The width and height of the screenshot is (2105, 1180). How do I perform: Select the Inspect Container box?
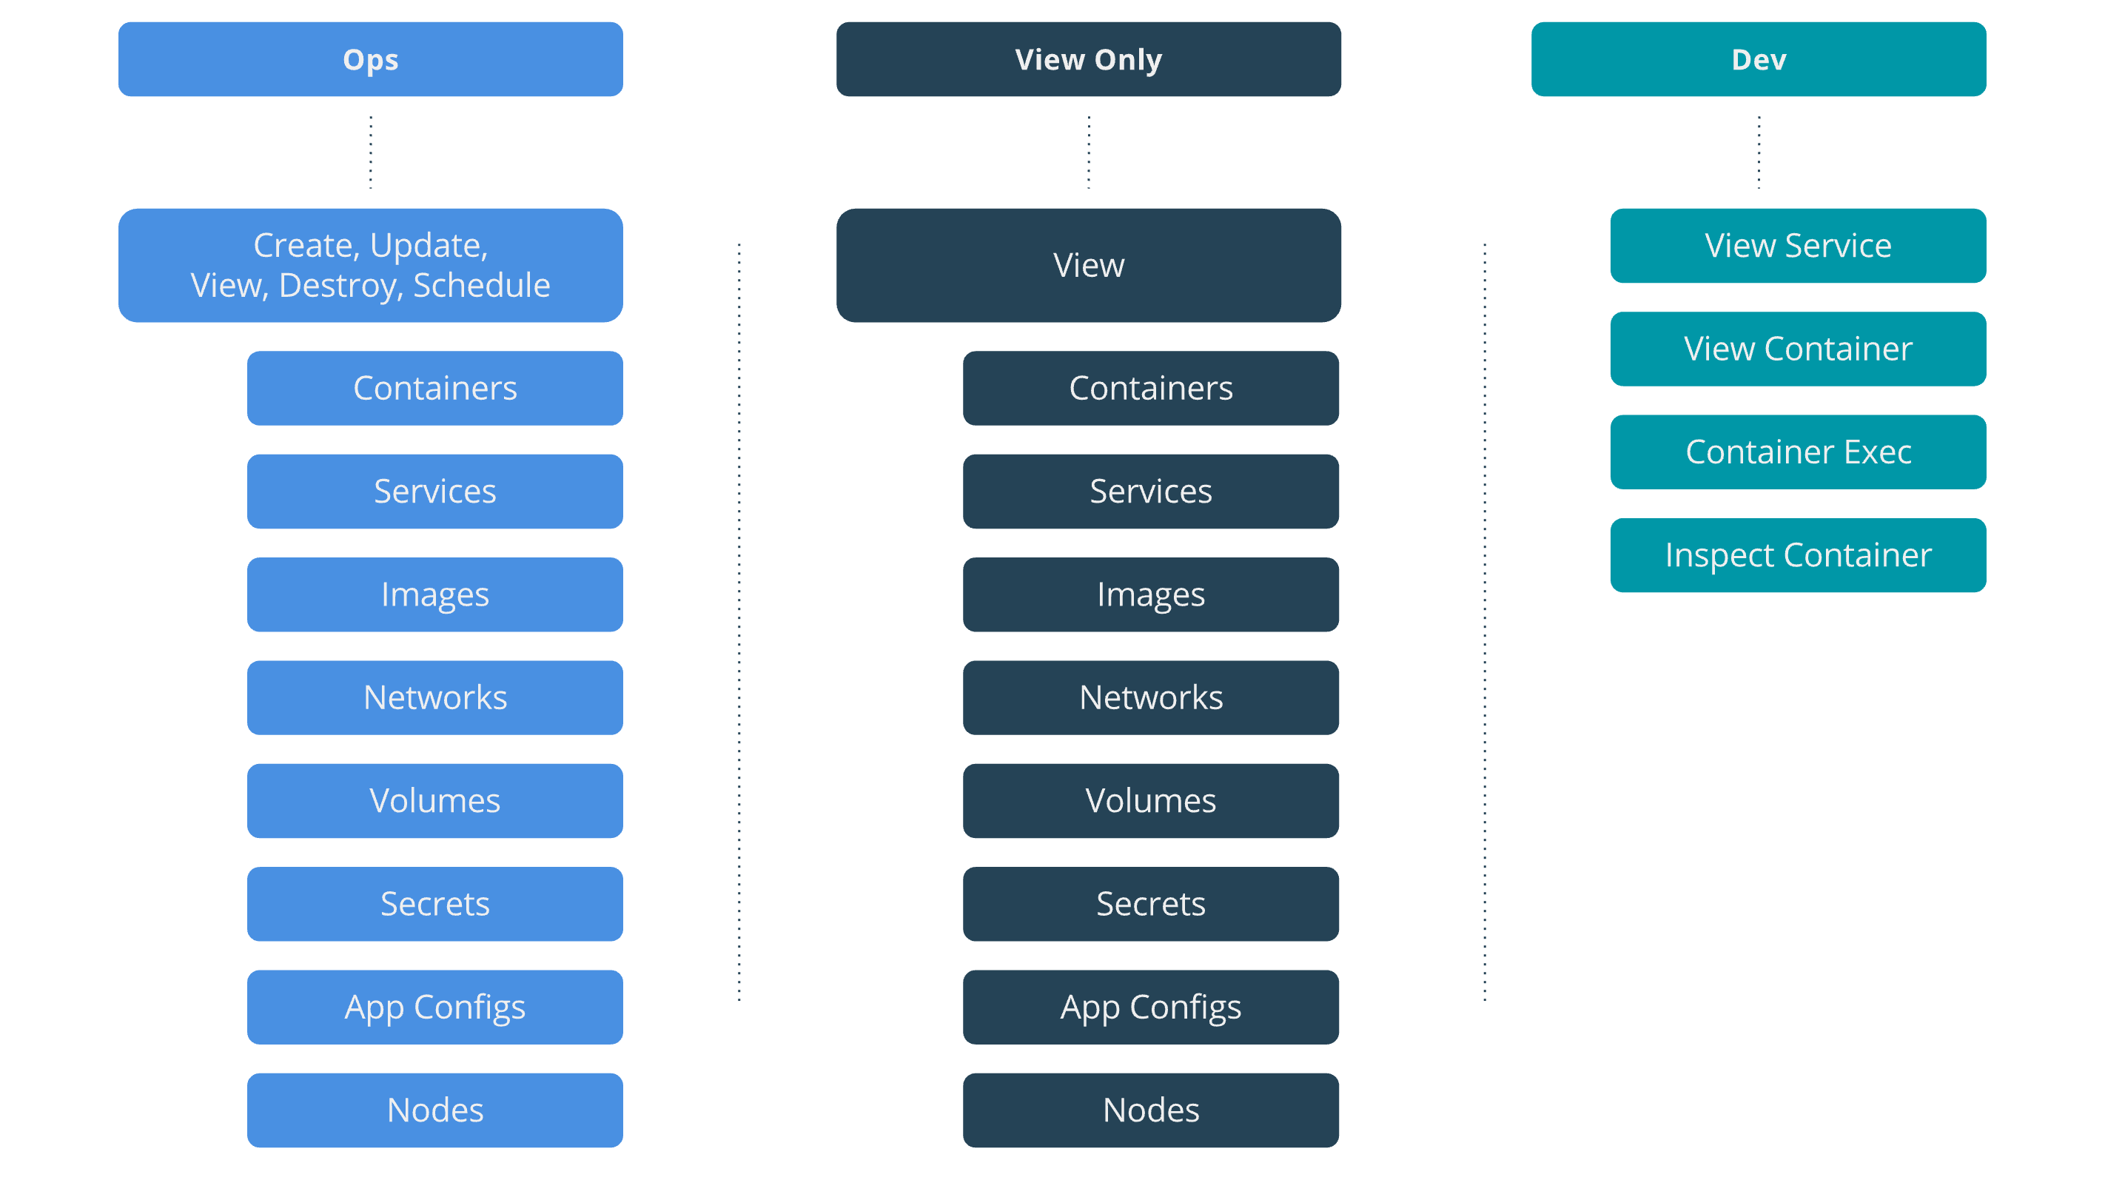(x=1797, y=555)
